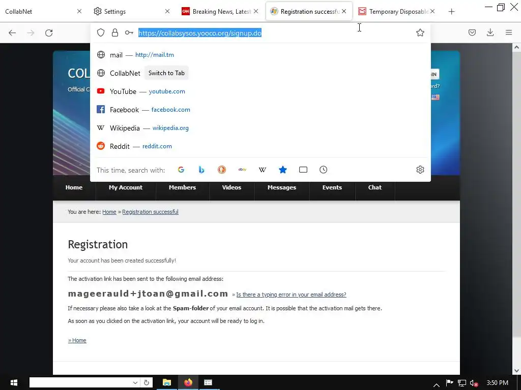The width and height of the screenshot is (521, 390).
Task: Open the My Account menu item
Action: (x=126, y=187)
